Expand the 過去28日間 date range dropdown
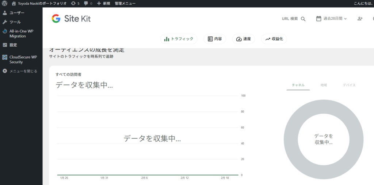This screenshot has height=185, width=374. tap(335, 19)
